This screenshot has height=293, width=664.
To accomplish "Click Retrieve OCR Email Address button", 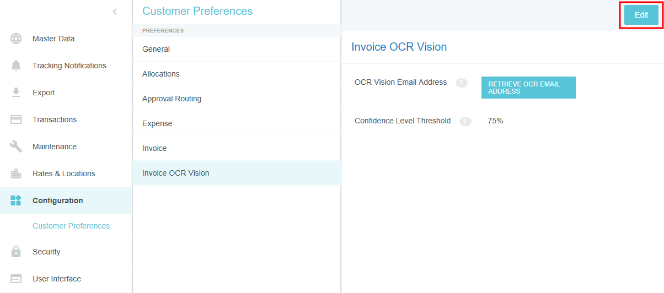I will click(528, 88).
